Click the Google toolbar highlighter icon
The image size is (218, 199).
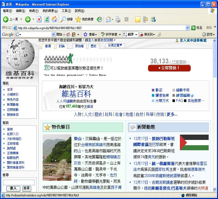159,34
